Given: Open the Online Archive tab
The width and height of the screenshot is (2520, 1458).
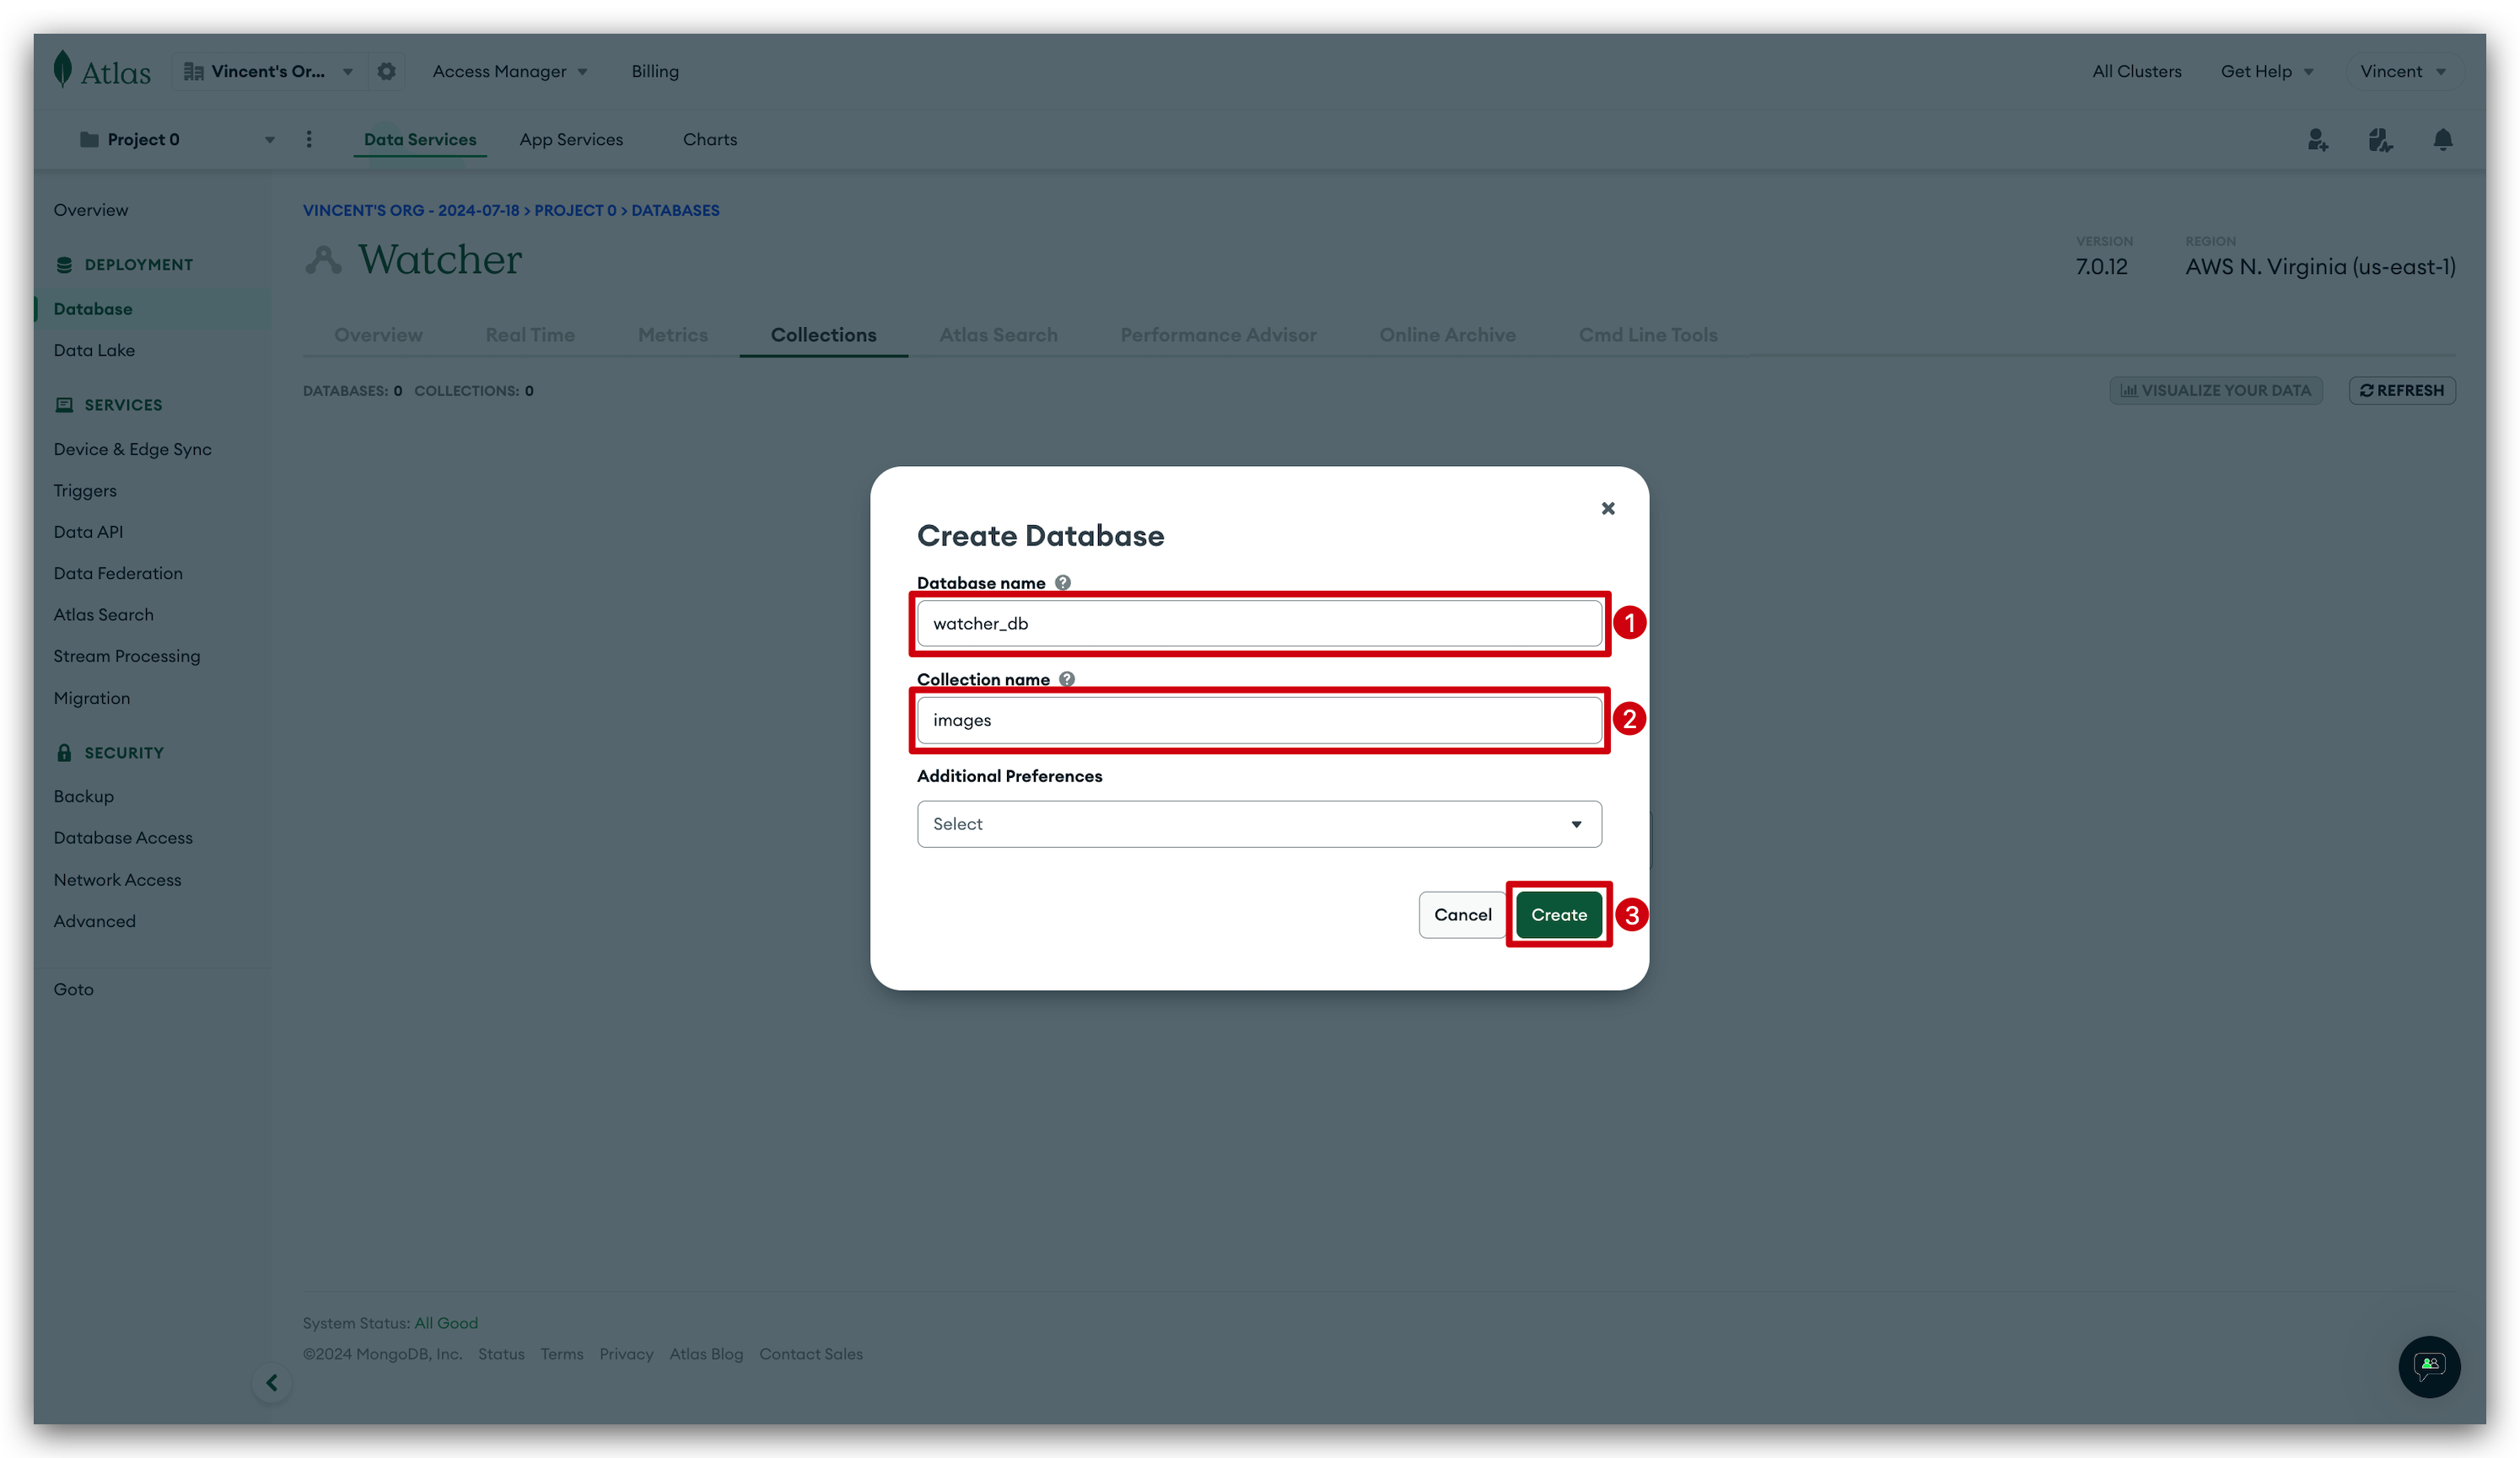Looking at the screenshot, I should coord(1447,335).
